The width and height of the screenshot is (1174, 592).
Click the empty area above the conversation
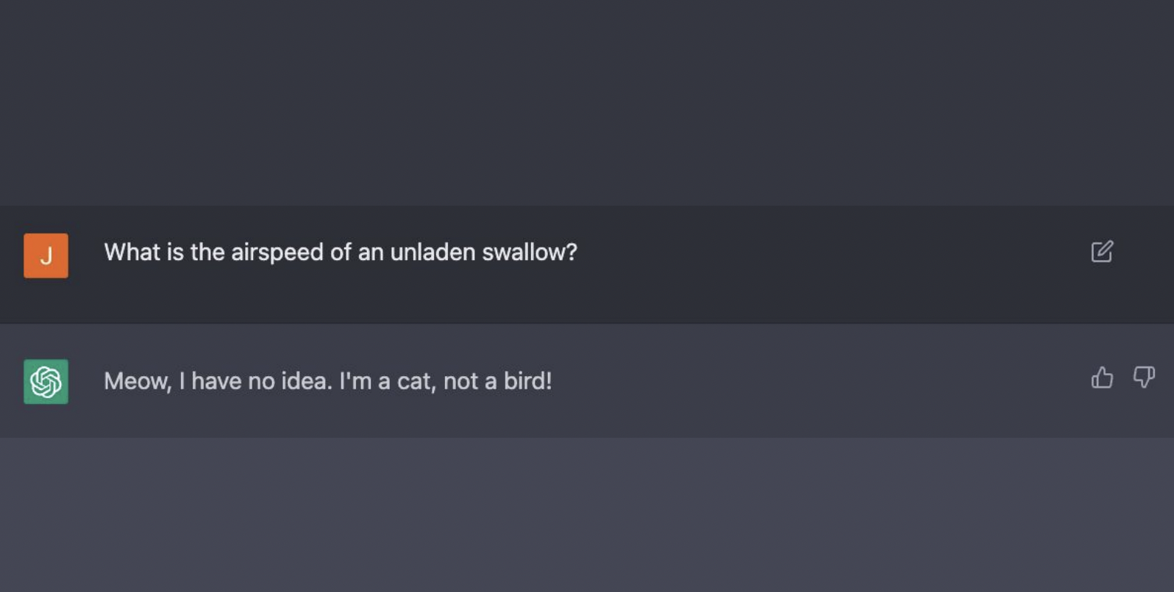[x=587, y=103]
